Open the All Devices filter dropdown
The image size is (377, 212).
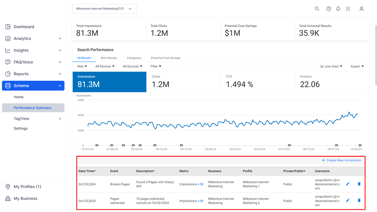click(x=105, y=66)
